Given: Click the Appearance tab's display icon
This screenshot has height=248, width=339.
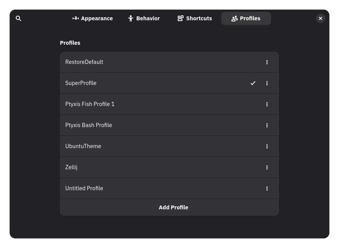Looking at the screenshot, I should coord(76,18).
